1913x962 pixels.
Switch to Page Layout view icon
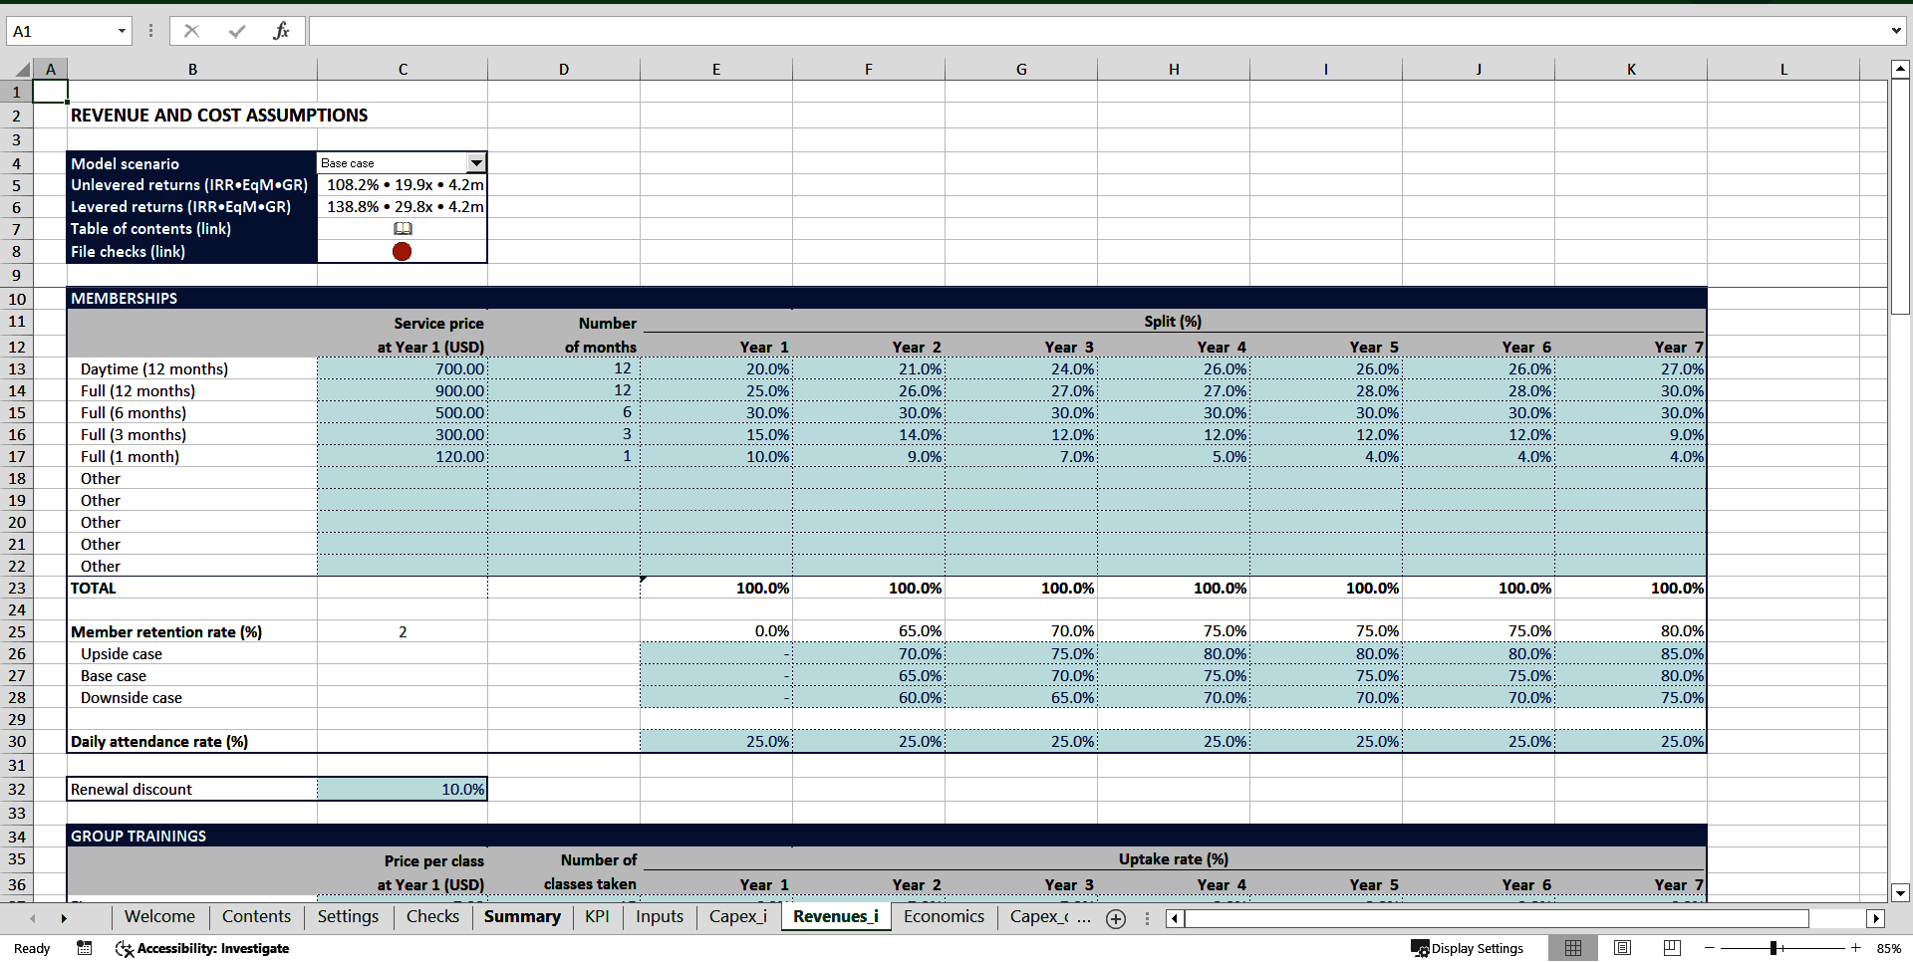point(1622,948)
